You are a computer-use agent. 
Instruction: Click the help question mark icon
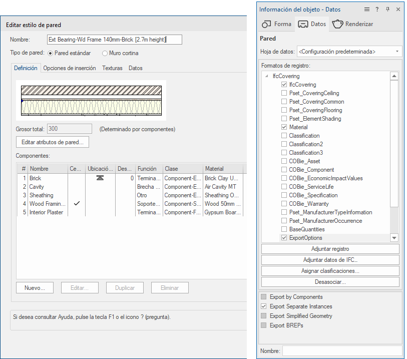coord(377,9)
